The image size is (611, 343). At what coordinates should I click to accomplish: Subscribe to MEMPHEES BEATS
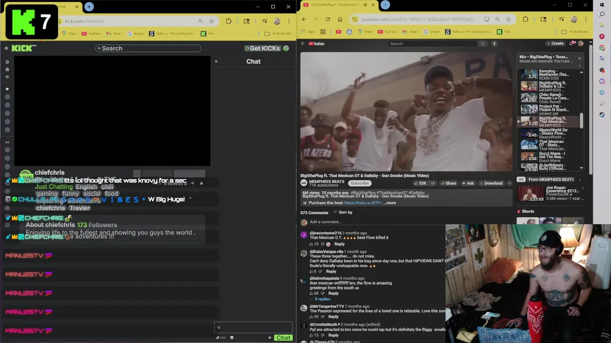click(x=359, y=183)
